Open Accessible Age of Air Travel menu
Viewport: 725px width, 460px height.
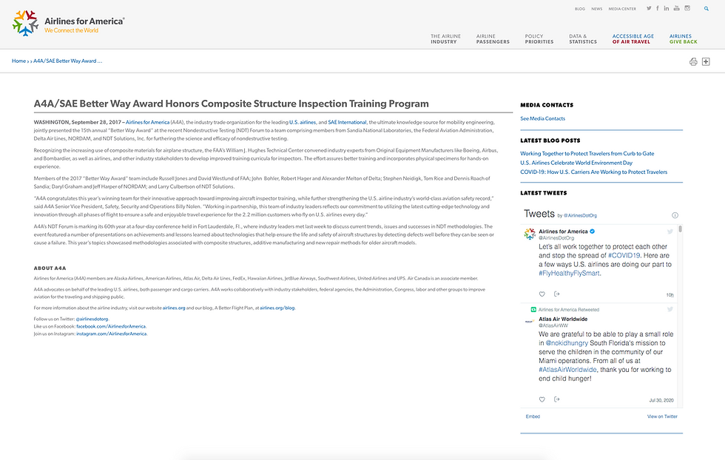coord(633,39)
